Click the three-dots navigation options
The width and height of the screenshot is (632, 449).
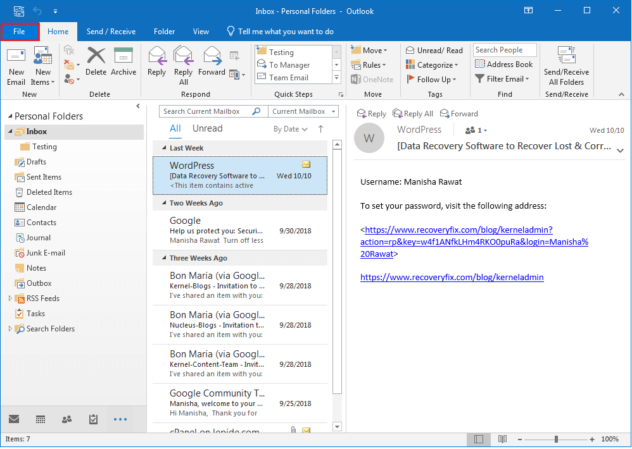tap(120, 419)
